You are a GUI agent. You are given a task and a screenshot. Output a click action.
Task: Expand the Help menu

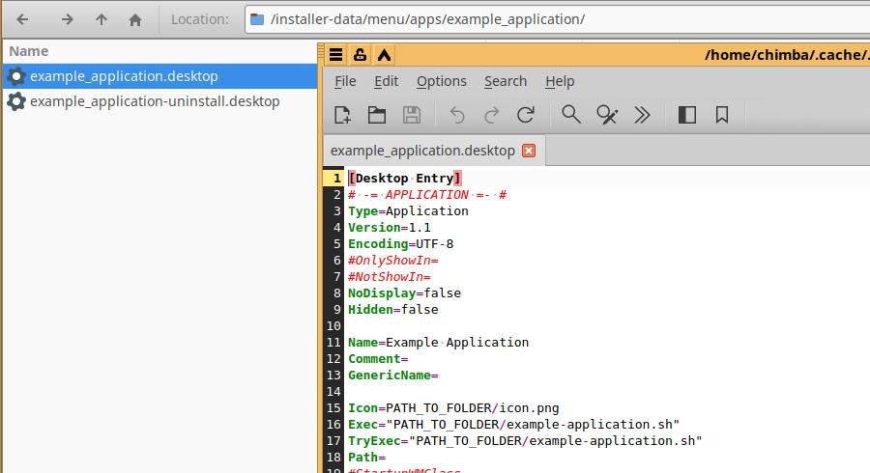[560, 81]
